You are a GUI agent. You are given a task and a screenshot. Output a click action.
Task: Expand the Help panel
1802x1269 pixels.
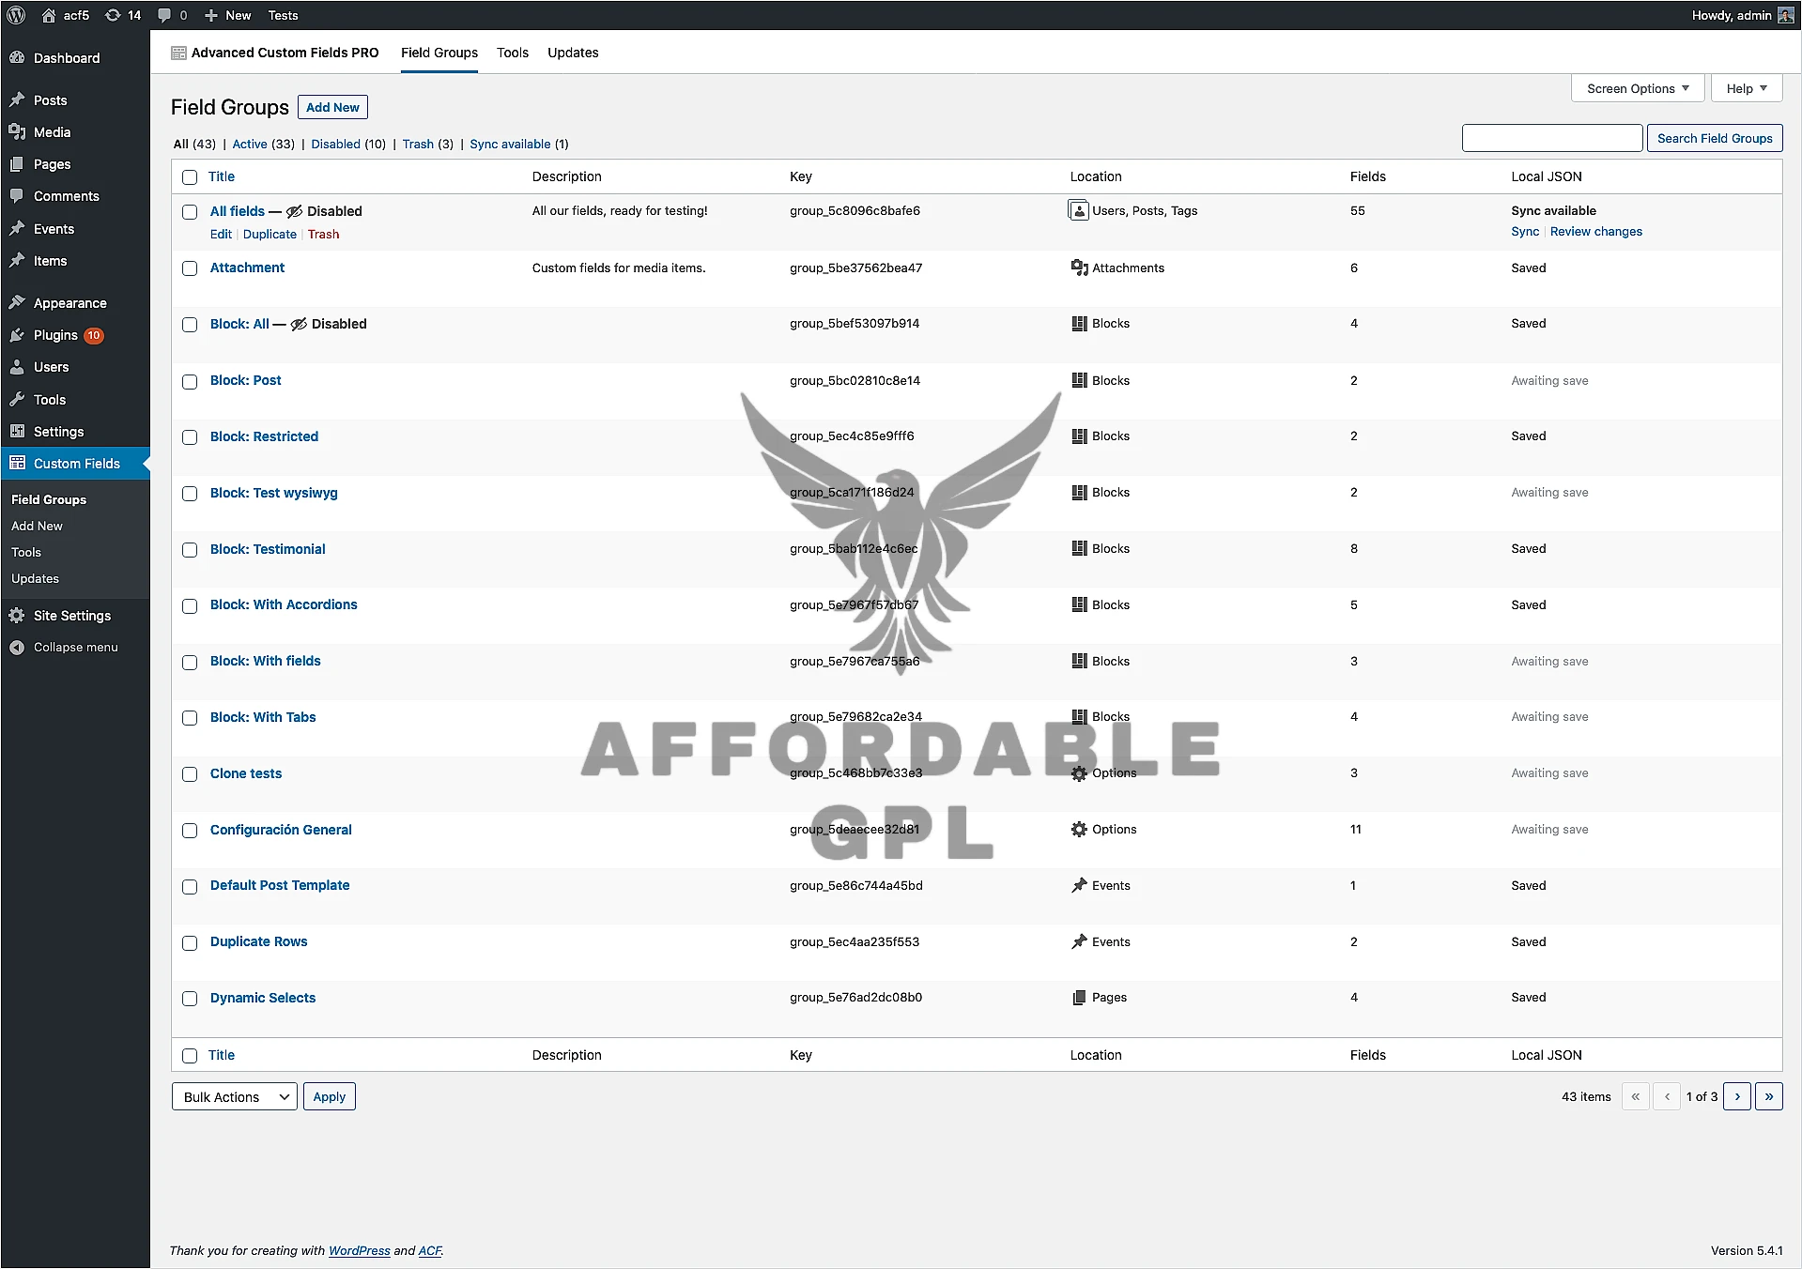(x=1746, y=88)
